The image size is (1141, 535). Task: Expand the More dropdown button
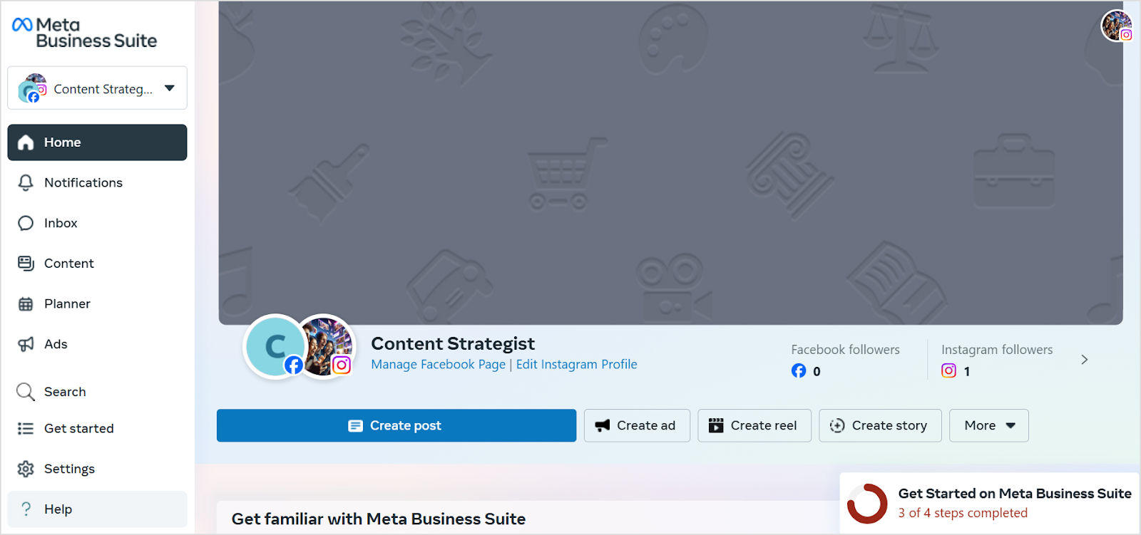989,425
